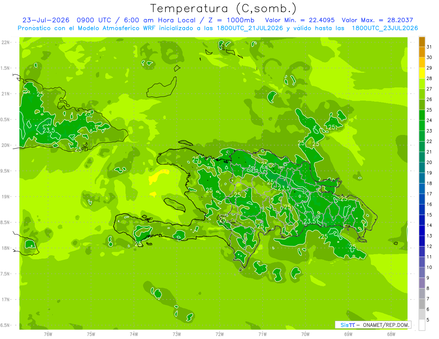The width and height of the screenshot is (439, 339).
Task: Click the '73W' longitude label
Action: pos(177,334)
